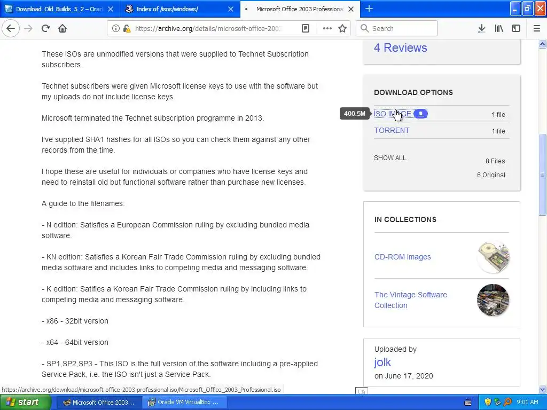The height and width of the screenshot is (410, 547).
Task: Open The Vintage Software Collection link
Action: tap(411, 300)
